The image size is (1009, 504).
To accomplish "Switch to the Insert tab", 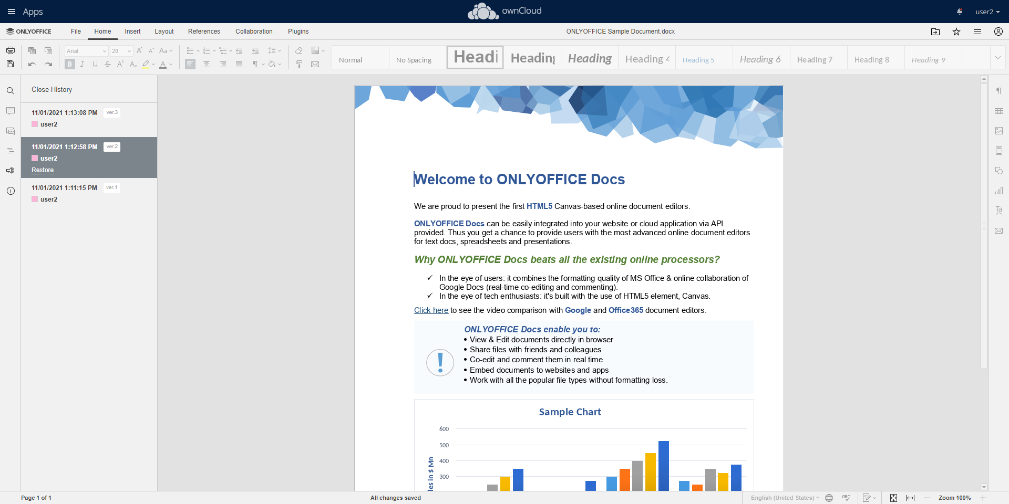I will [132, 31].
